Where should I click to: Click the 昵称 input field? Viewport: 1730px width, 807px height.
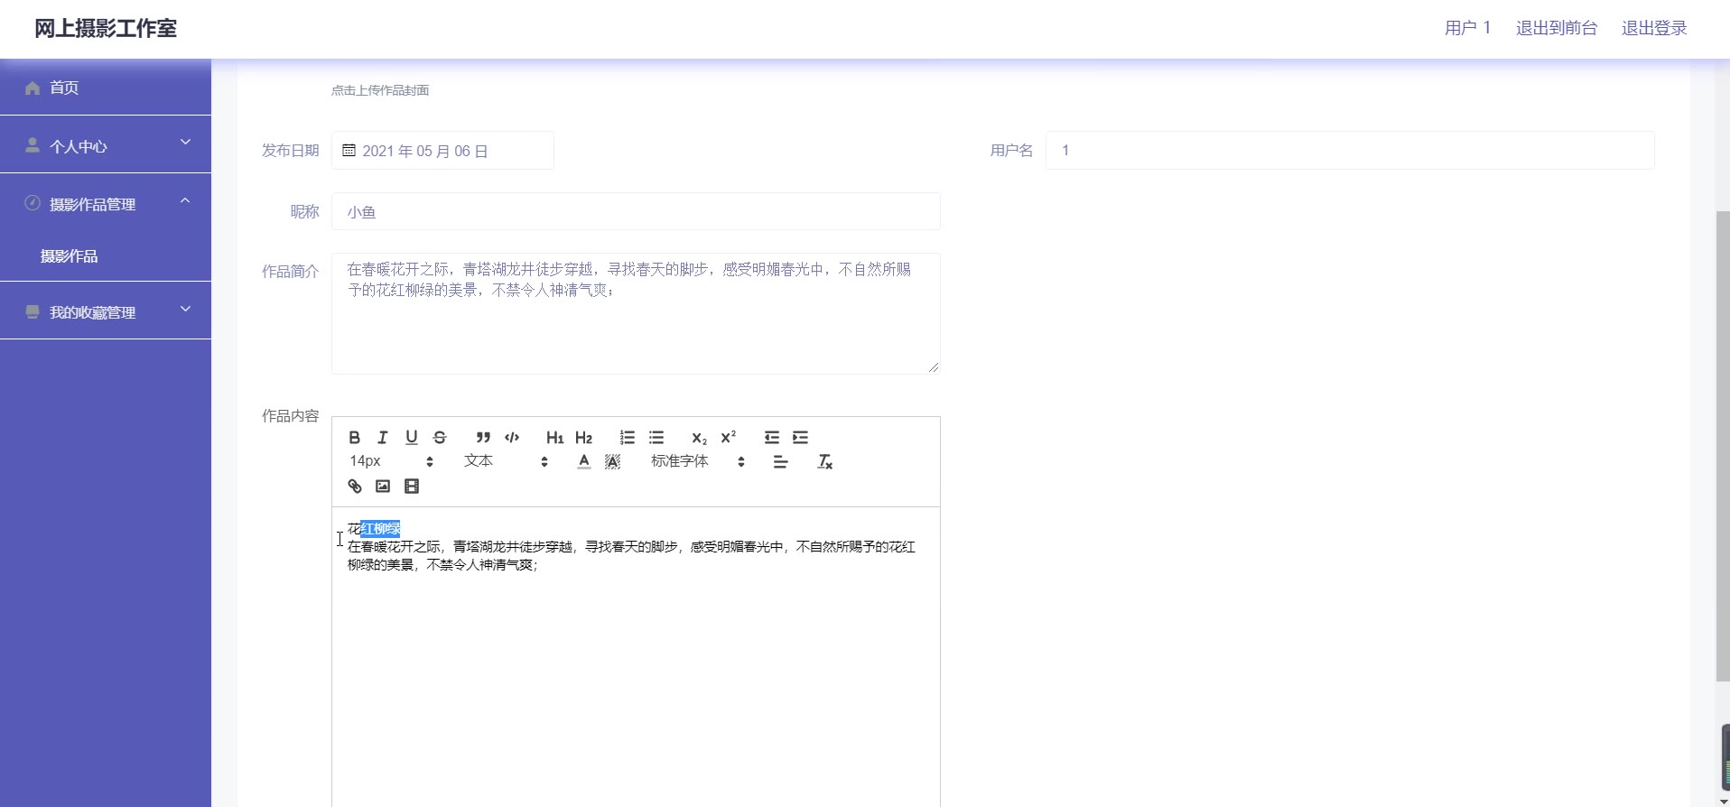(636, 212)
